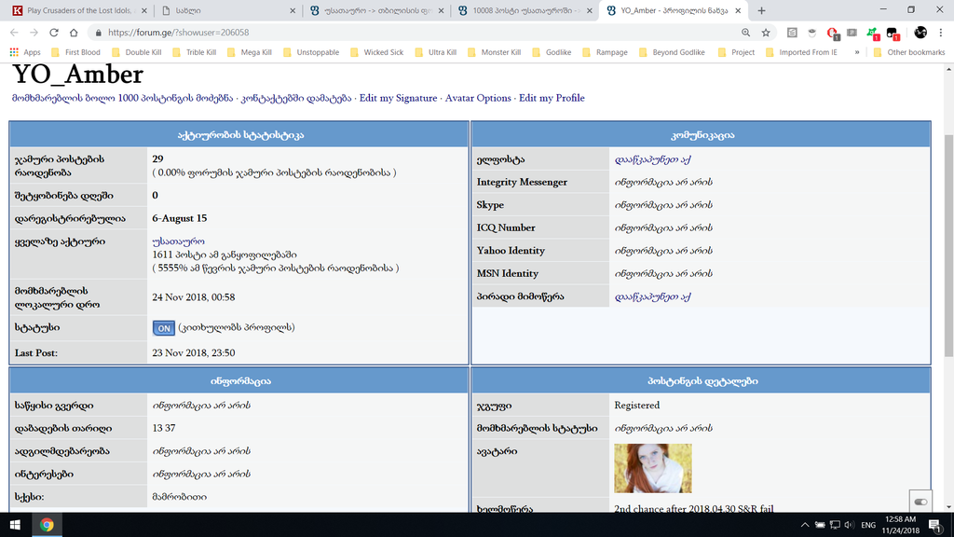Click the back navigation arrow
The image size is (954, 537).
(x=15, y=31)
